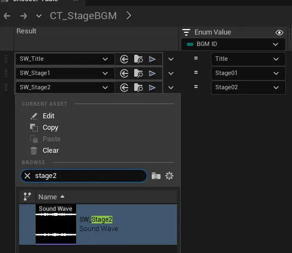Grab the drag handle of SW_Title row
This screenshot has height=253, width=292.
click(x=6, y=59)
